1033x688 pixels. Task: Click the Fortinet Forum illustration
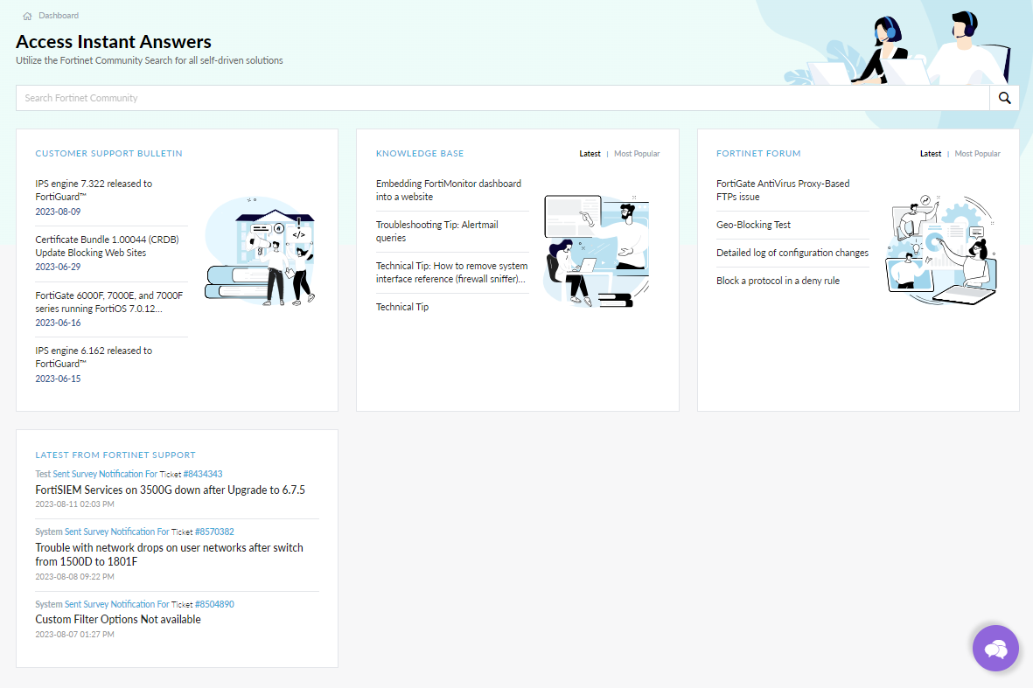tap(941, 249)
